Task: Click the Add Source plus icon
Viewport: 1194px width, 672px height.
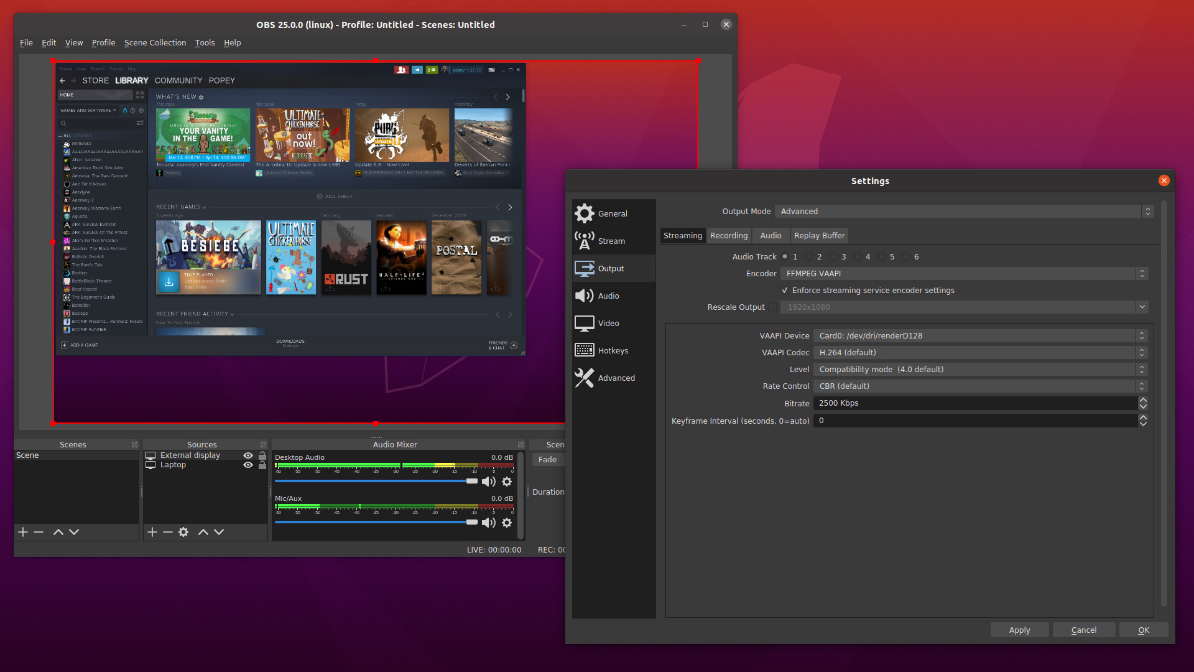Action: point(152,532)
